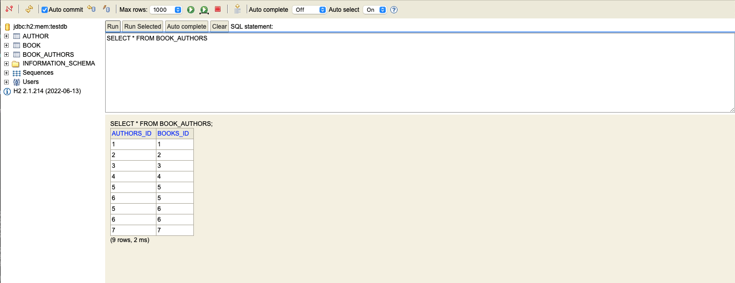The height and width of the screenshot is (283, 735).
Task: Click the Run button
Action: (113, 27)
